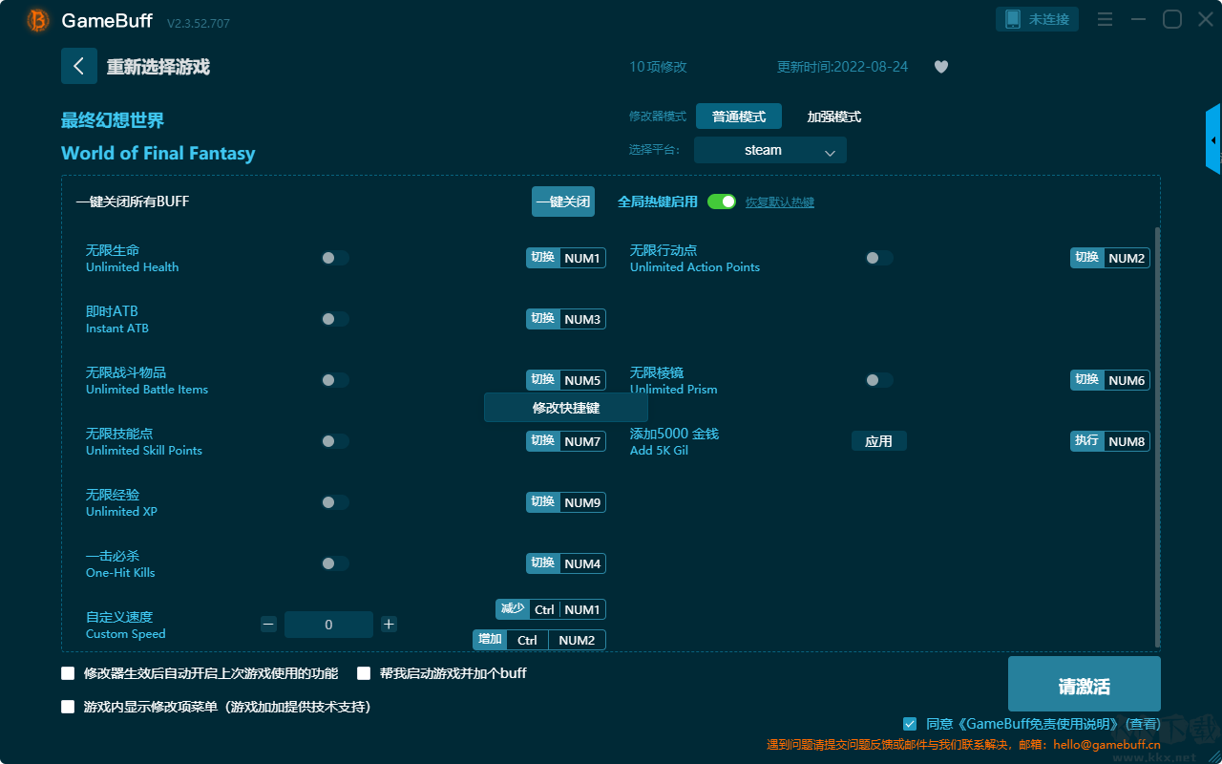Viewport: 1222px width, 764px height.
Task: Click the 应用 apply button for Add 5K Gil
Action: pos(879,441)
